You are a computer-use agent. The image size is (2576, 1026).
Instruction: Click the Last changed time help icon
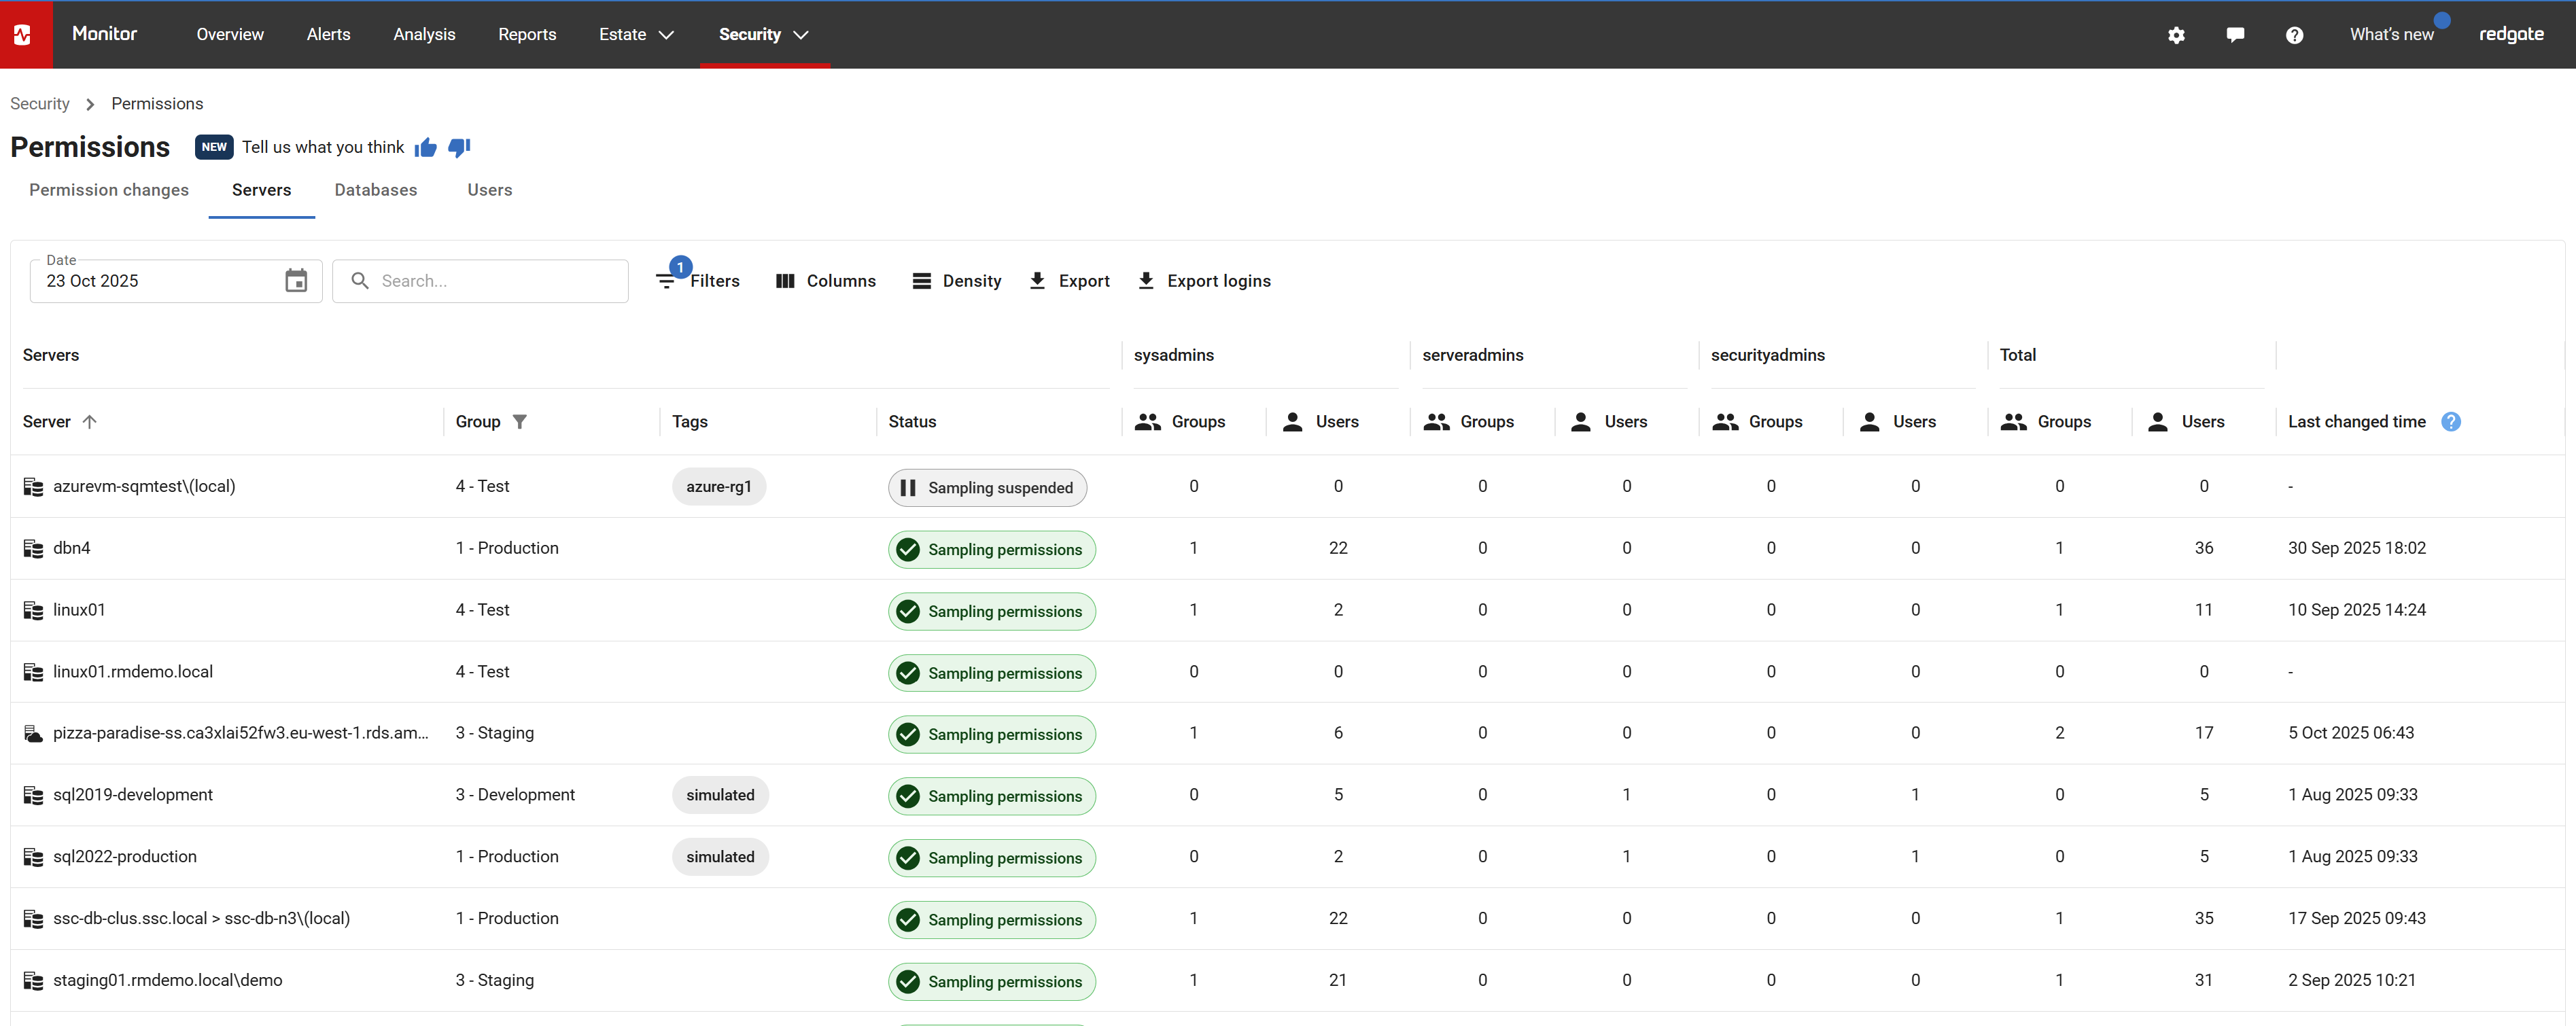pos(2450,422)
